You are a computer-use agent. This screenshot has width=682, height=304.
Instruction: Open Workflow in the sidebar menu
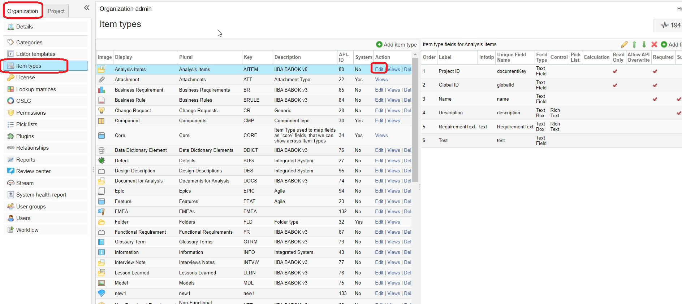coord(27,230)
